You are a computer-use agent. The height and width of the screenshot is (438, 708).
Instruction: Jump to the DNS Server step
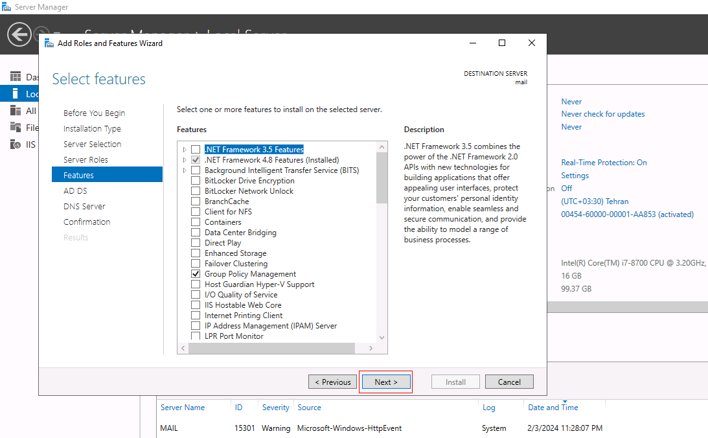coord(84,206)
